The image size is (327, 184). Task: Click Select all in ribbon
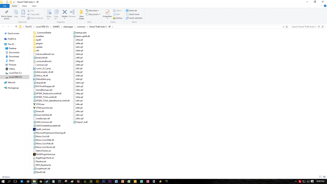point(131,11)
